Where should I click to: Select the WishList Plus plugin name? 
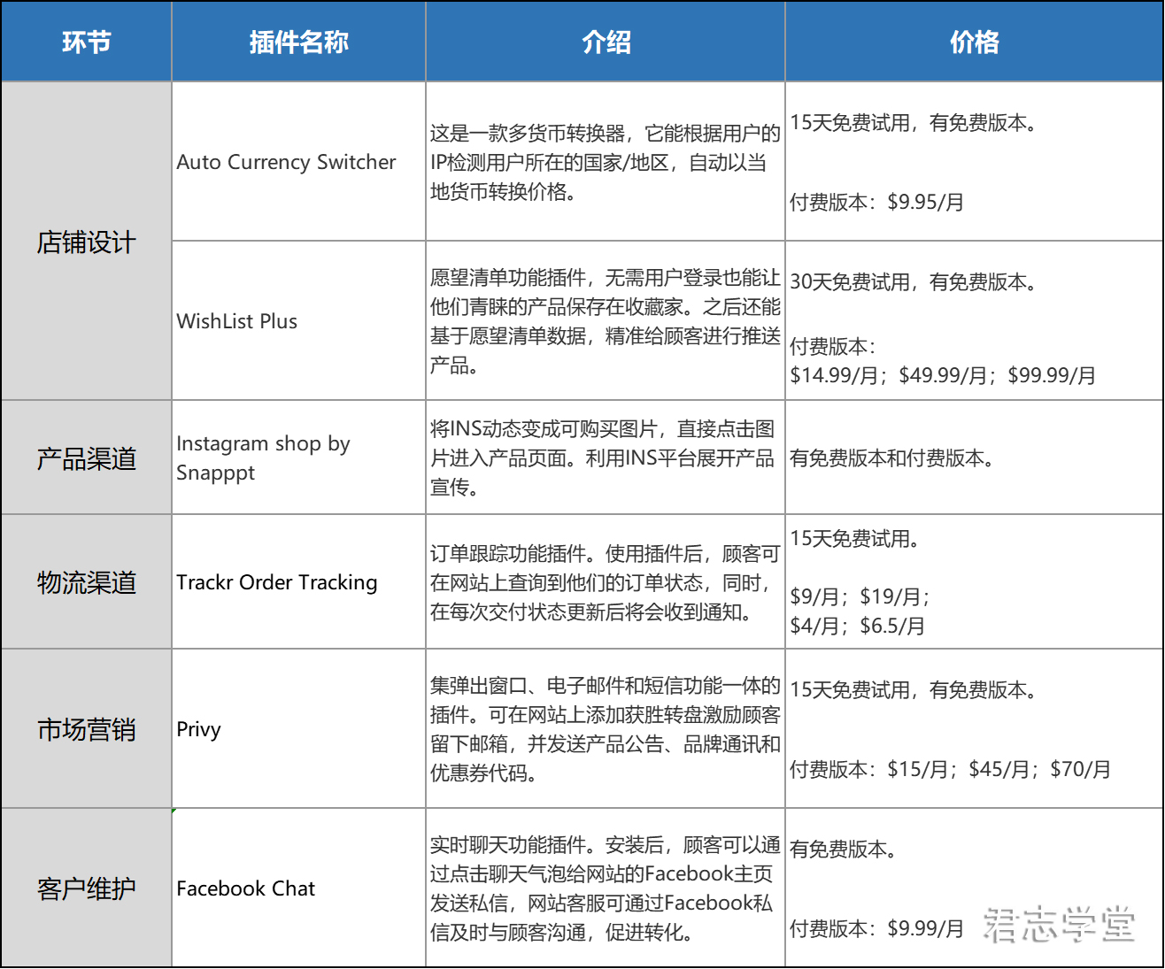[236, 321]
